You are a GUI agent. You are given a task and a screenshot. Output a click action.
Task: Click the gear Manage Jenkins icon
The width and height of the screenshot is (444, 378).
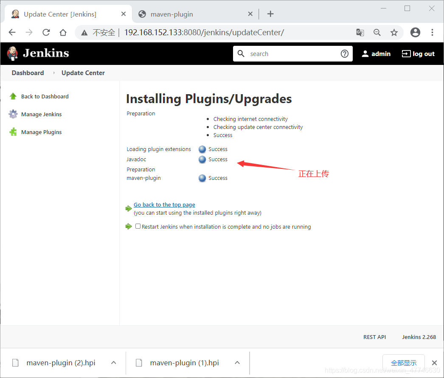tap(13, 114)
